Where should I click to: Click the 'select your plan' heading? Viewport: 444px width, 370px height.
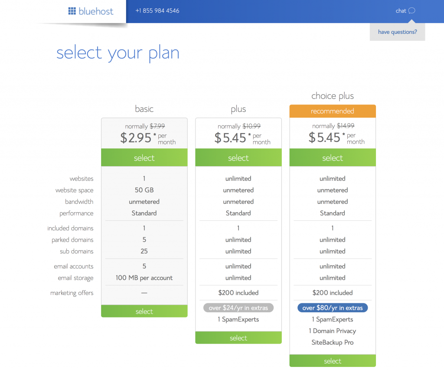tap(118, 53)
